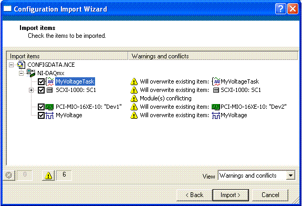Screen dimensions: 302x206
Task: Uncheck the MyVoltage checkbox
Action: 41,115
